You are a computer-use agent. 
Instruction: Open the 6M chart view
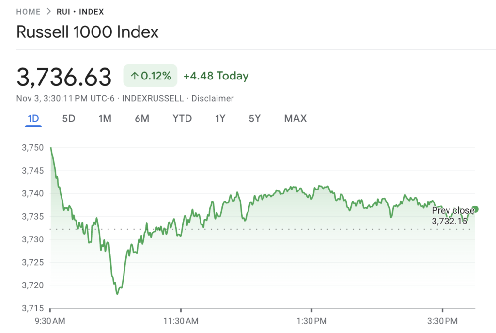tap(141, 118)
